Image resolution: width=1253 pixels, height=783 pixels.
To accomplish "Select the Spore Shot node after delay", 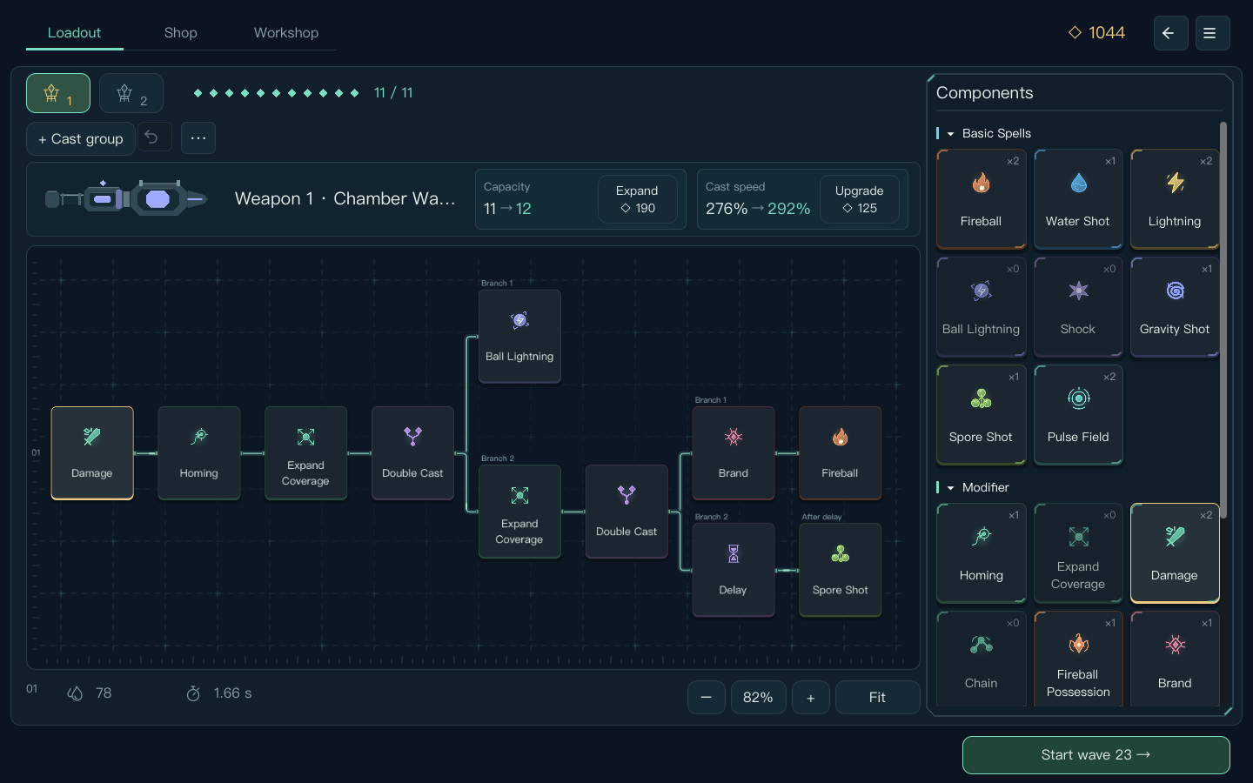I will click(840, 570).
